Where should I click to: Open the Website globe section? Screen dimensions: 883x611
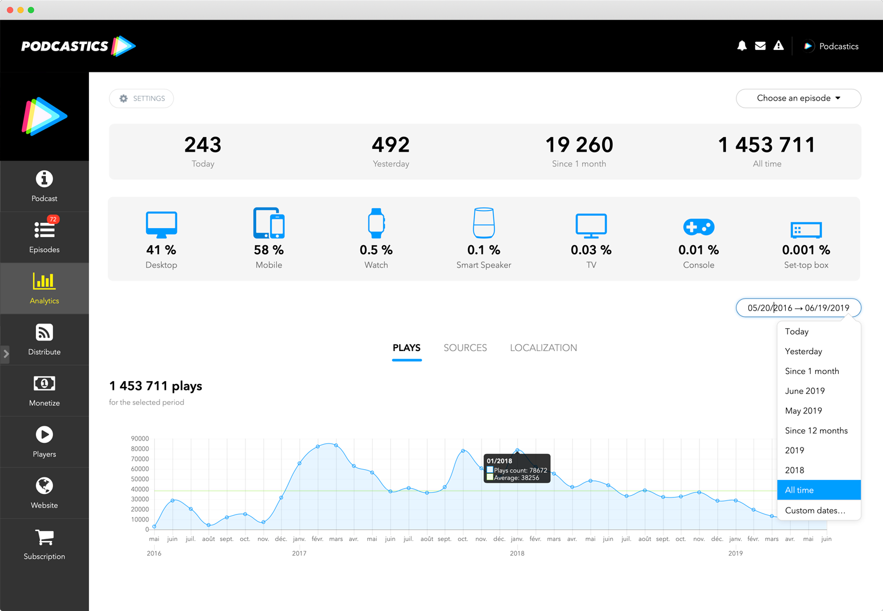pos(44,493)
